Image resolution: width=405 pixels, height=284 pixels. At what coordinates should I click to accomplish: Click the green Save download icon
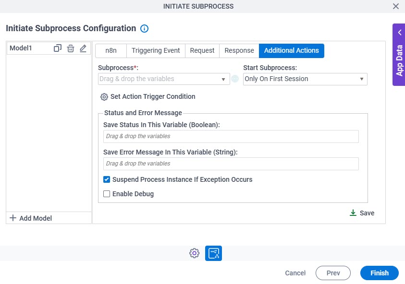tap(353, 213)
